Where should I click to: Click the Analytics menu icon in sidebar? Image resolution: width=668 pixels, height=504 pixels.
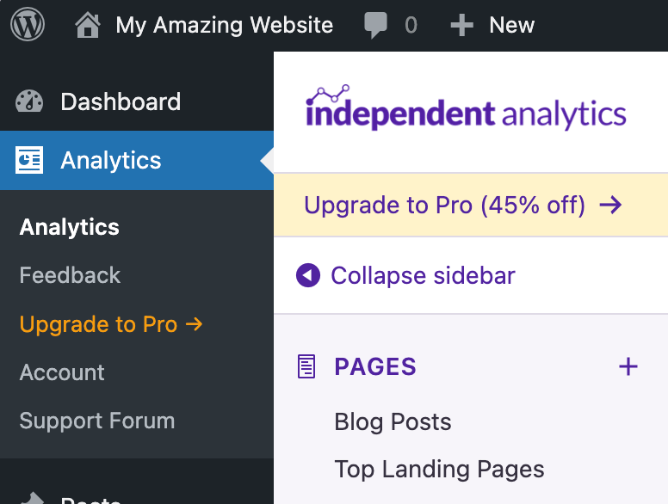click(x=29, y=160)
